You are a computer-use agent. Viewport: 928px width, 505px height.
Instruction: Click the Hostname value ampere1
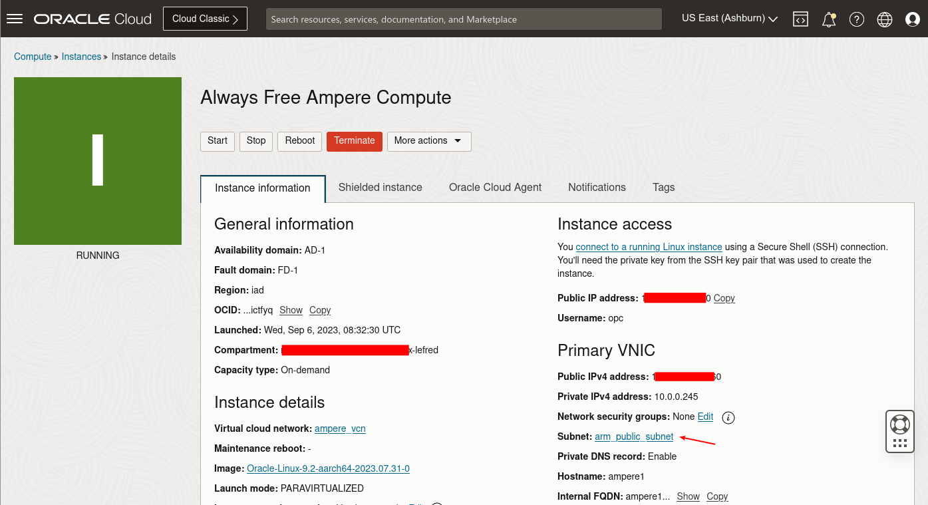point(627,476)
